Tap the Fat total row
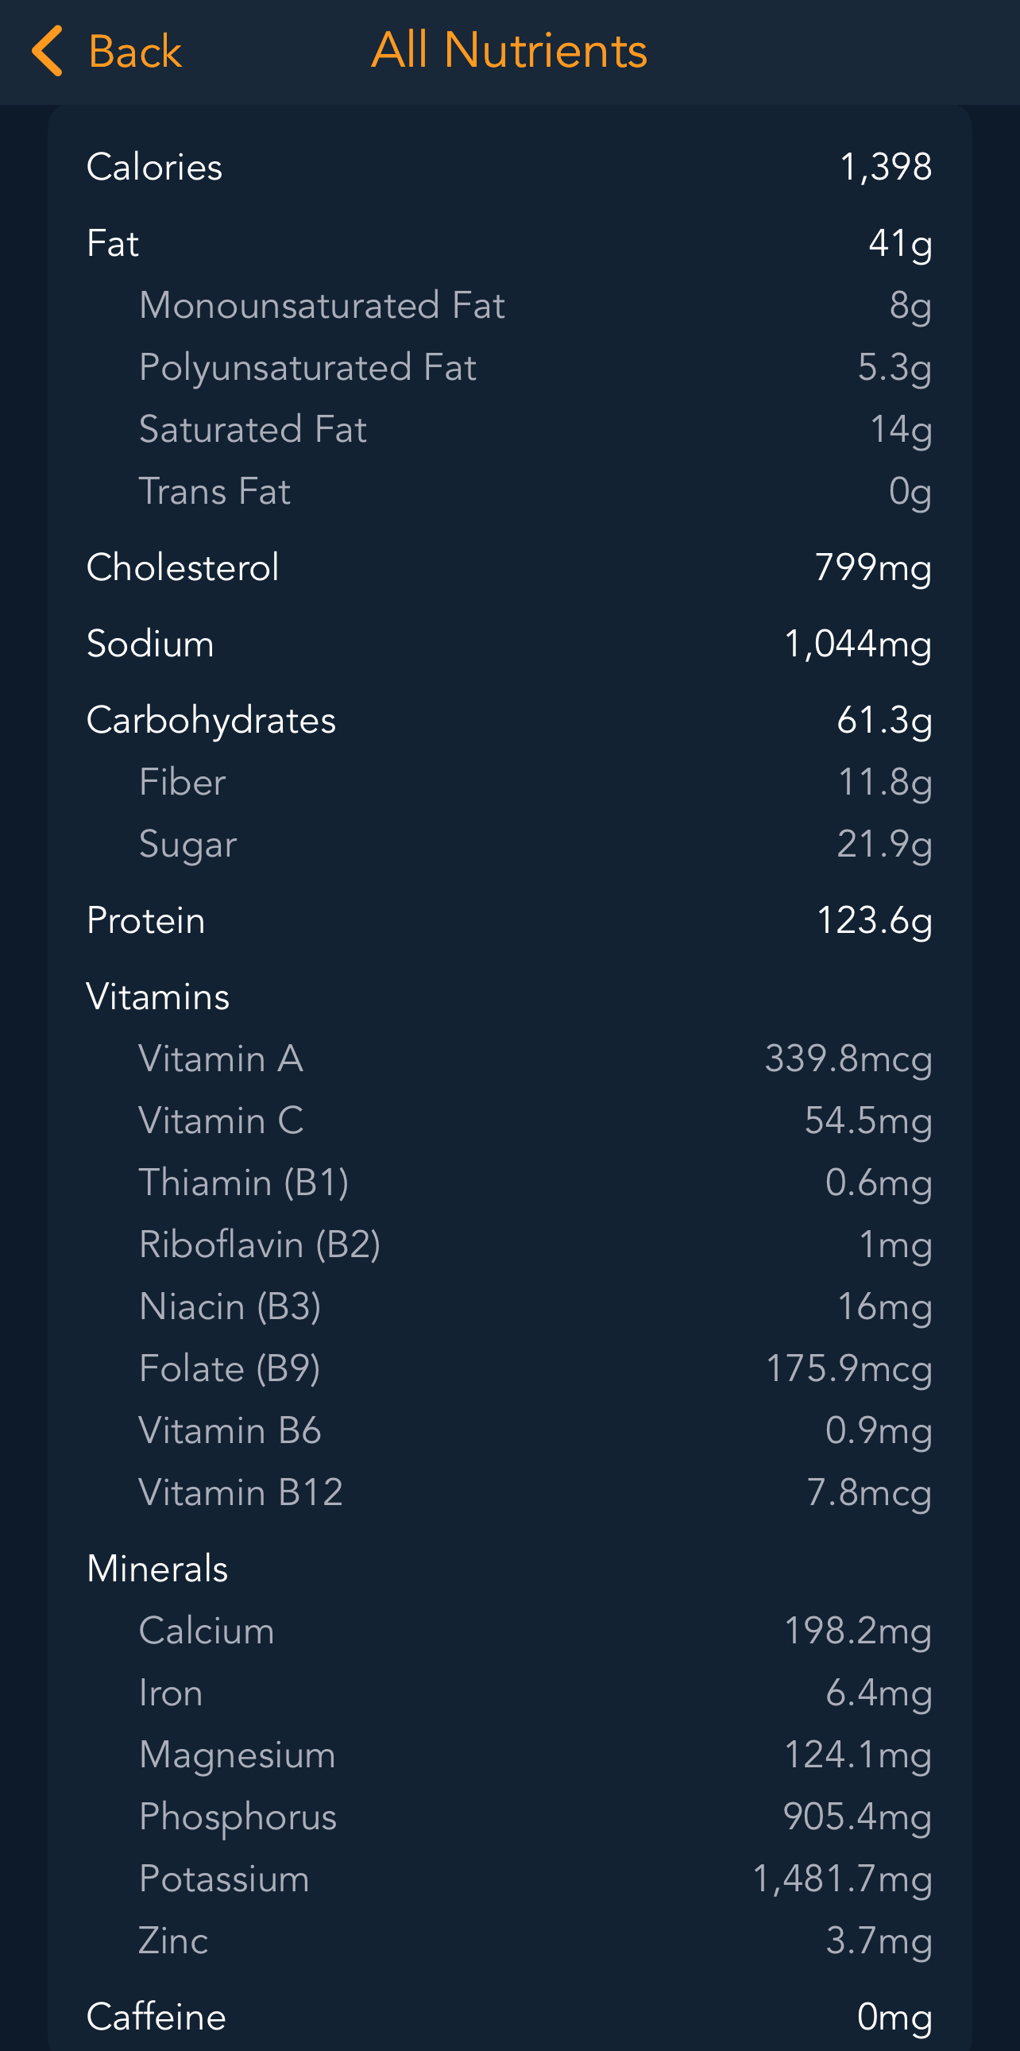Screen dimensions: 1020x2051 point(509,244)
